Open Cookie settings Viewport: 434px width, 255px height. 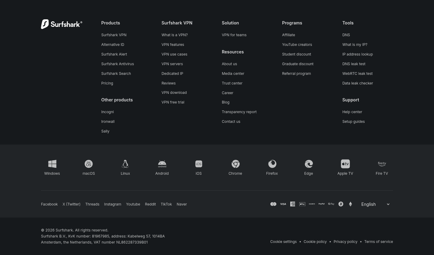pos(283,242)
